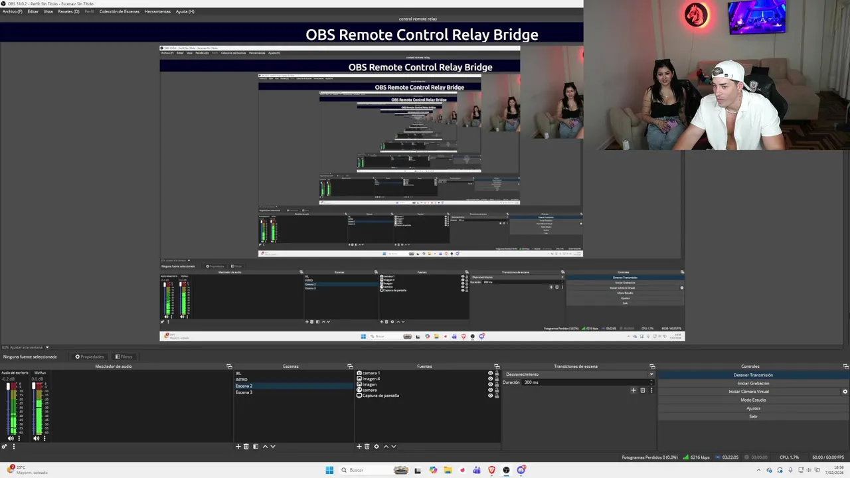Screen dimensions: 850x478
Task: Mute the Audio del escritorio speaker icon
Action: [x=11, y=438]
